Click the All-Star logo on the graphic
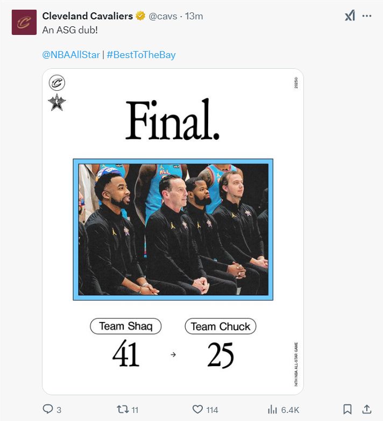This screenshot has height=421, width=383. point(57,102)
